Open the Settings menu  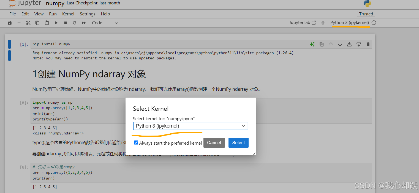pos(88,14)
